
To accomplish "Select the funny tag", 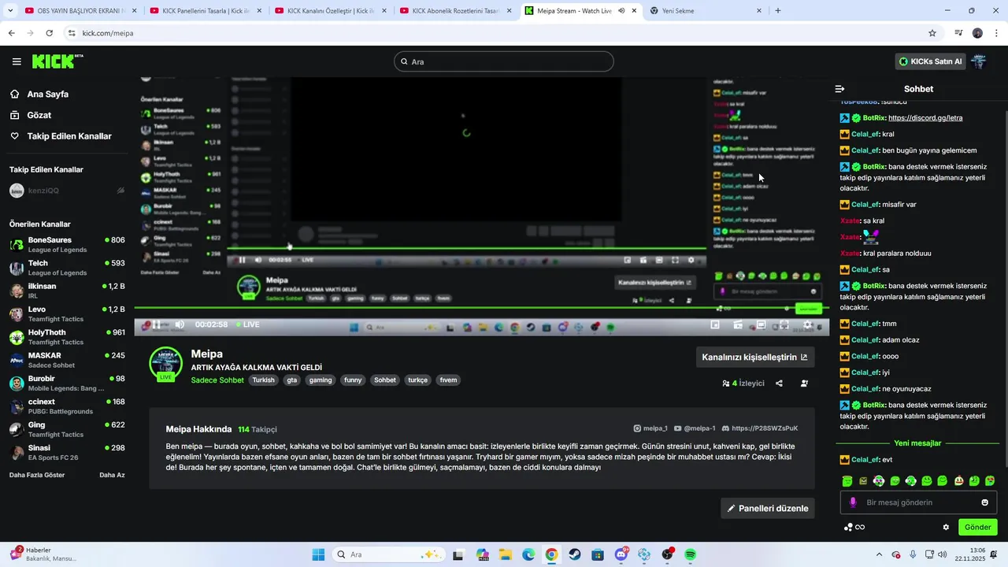I will (353, 380).
